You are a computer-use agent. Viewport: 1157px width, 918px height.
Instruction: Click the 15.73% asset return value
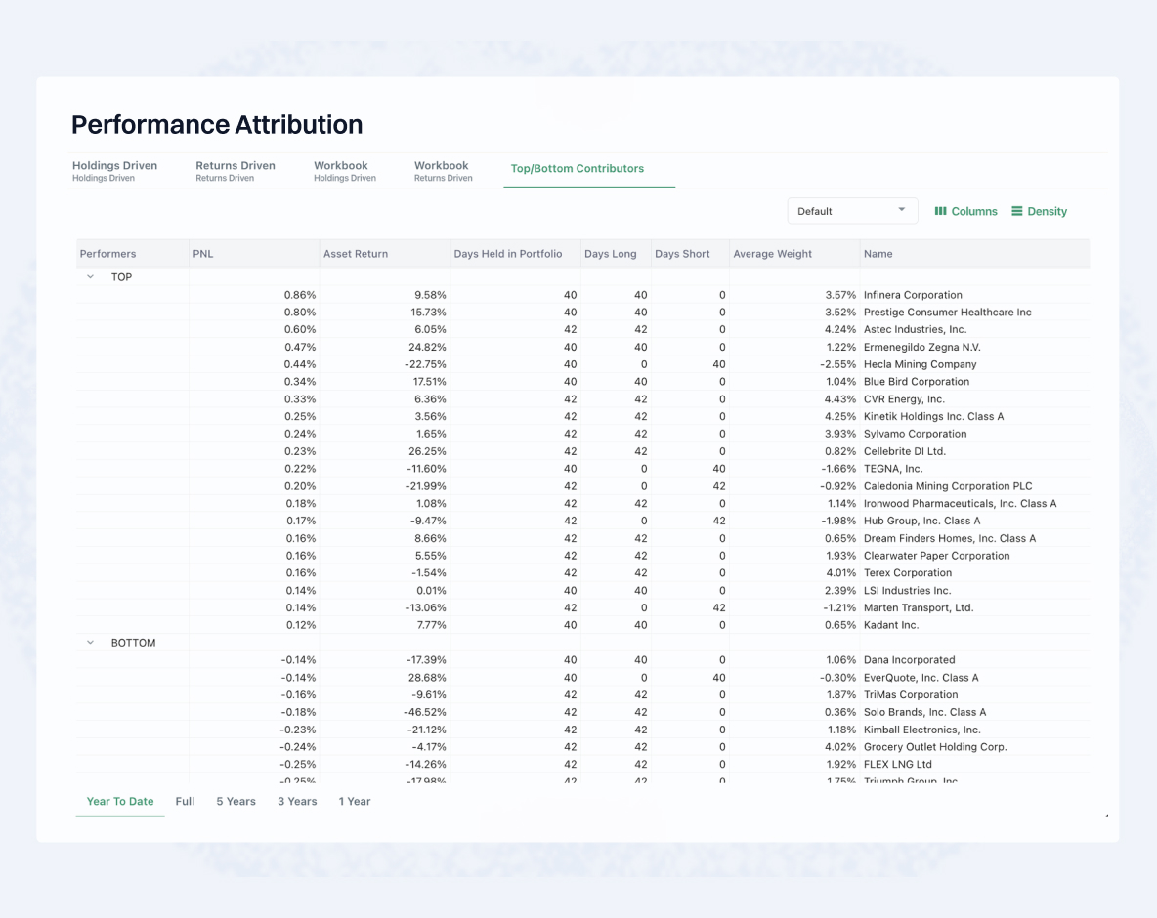point(428,312)
